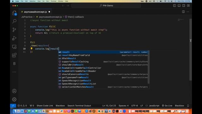
Task: Toggle the bottom panel visibility
Action: coord(179,6)
